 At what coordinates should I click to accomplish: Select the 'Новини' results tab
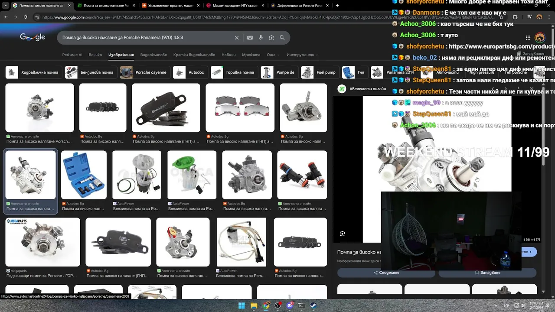click(x=229, y=55)
